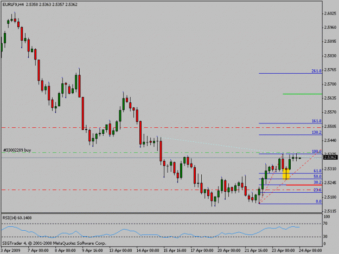Click the SIGTrader 4 MetaQuotes copyright text
339x254 pixels.
[54, 243]
